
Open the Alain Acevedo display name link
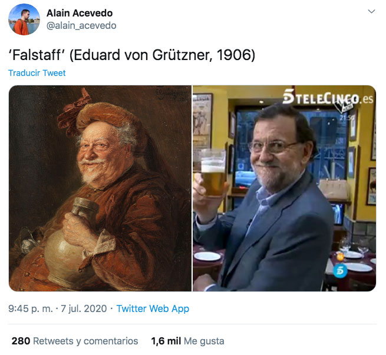(80, 13)
